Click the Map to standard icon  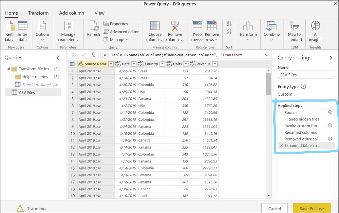pos(294,26)
